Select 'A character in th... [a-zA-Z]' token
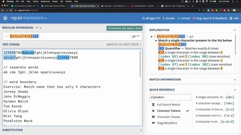 tap(215, 121)
